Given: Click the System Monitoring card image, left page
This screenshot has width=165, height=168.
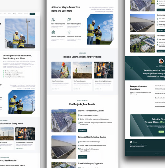Looking at the screenshot, I should [x=25, y=134].
